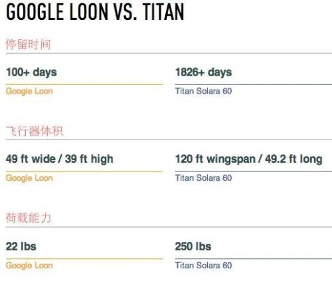The width and height of the screenshot is (332, 283).
Task: Select the 荷载能力 section heading
Action: point(29,218)
